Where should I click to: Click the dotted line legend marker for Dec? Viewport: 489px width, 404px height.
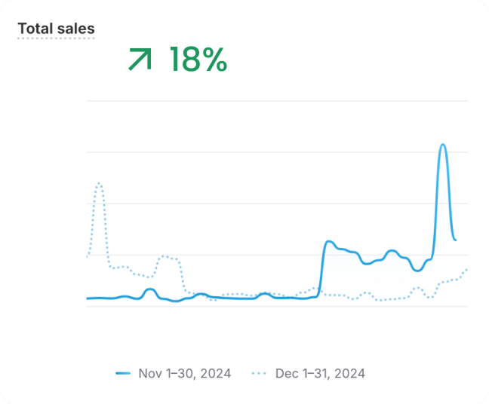pyautogui.click(x=259, y=373)
